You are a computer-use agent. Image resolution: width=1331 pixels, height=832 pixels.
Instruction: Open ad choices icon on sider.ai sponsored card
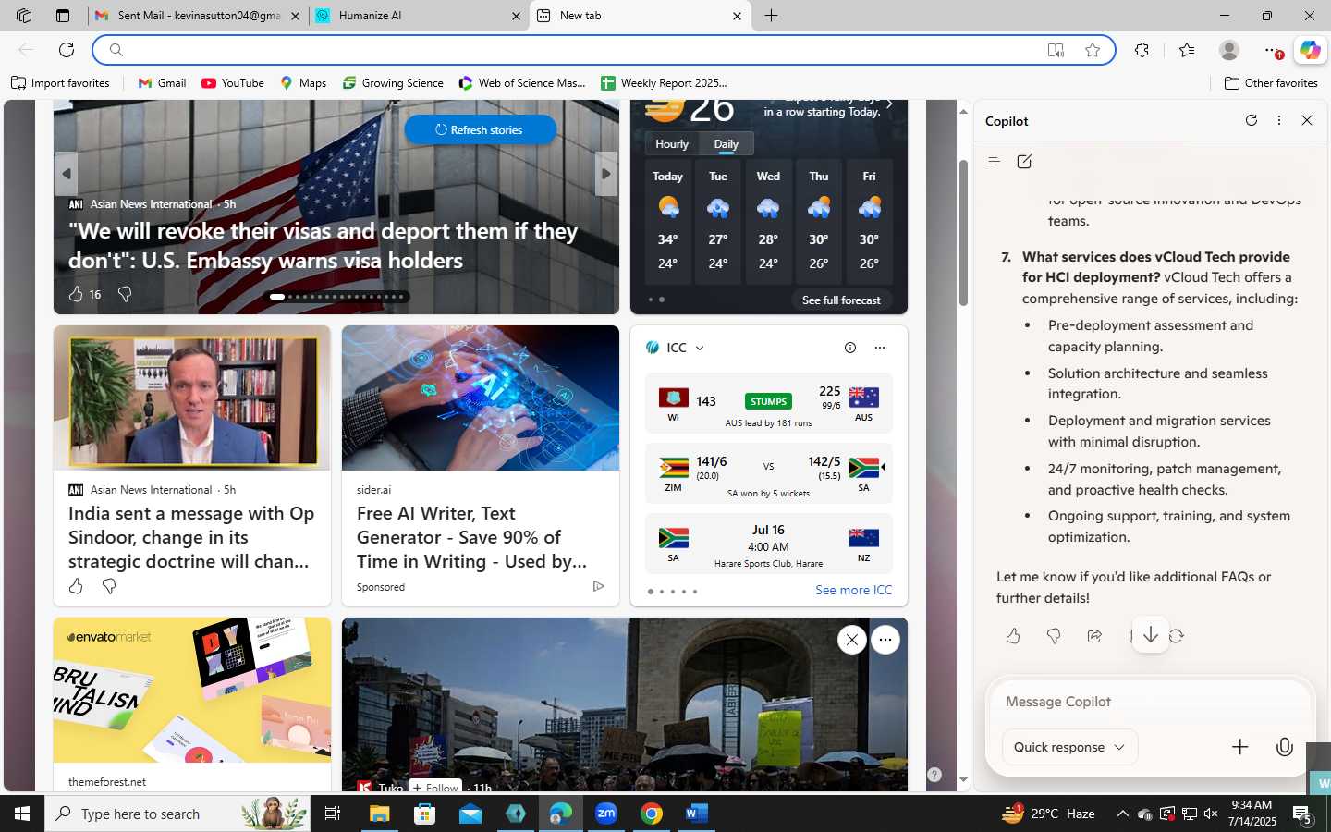point(598,586)
